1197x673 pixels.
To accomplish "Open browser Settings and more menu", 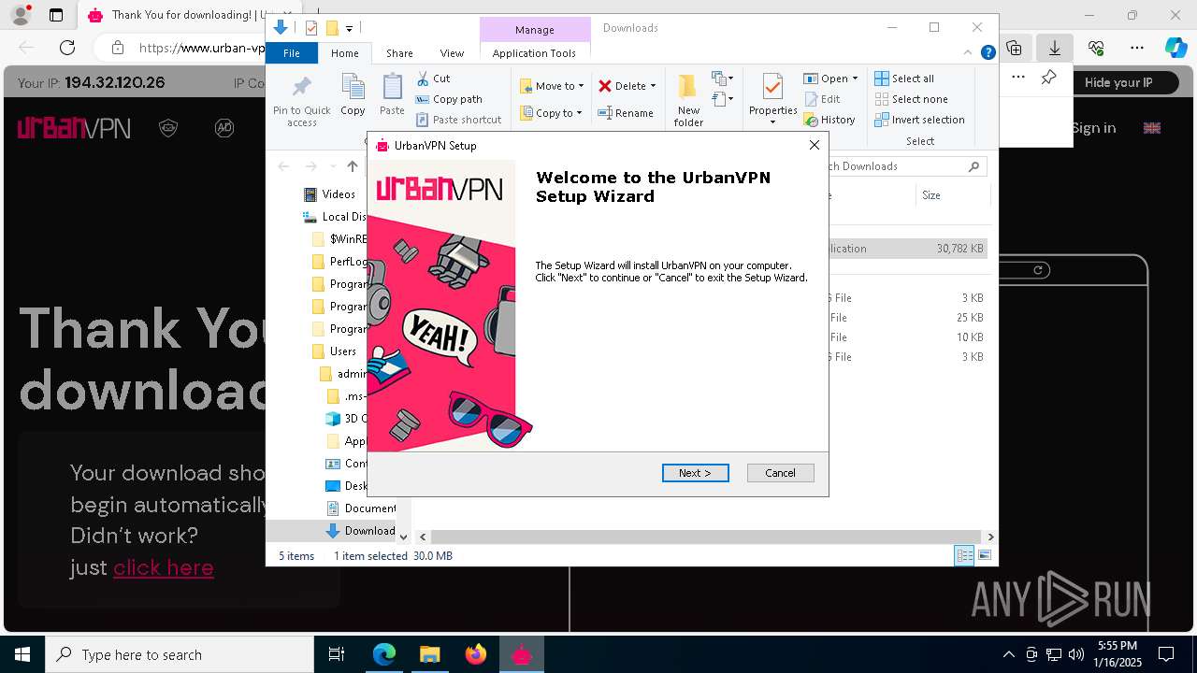I will click(1137, 48).
